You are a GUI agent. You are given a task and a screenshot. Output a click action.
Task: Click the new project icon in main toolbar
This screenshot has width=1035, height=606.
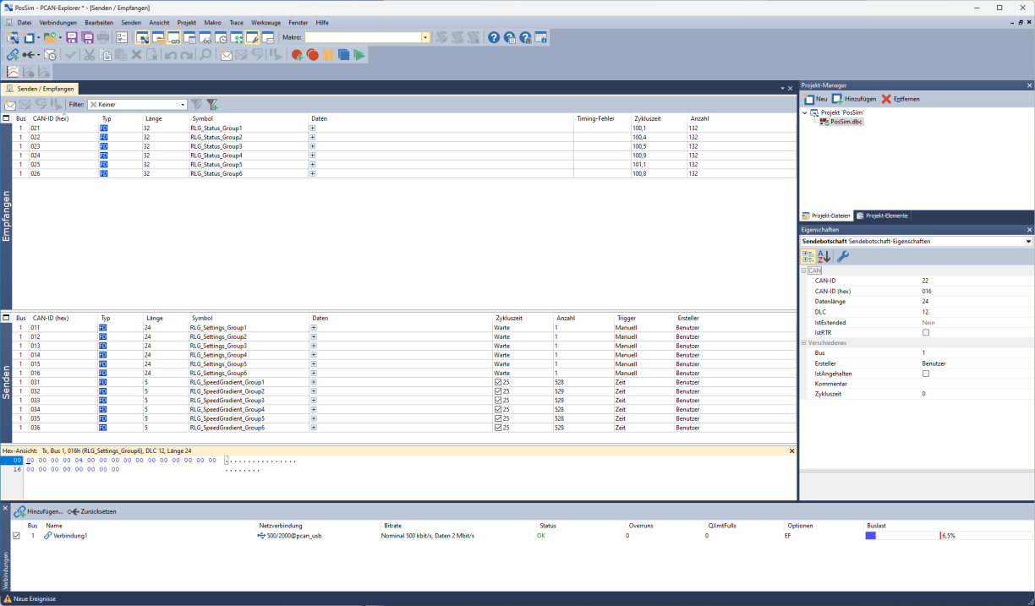click(x=13, y=38)
